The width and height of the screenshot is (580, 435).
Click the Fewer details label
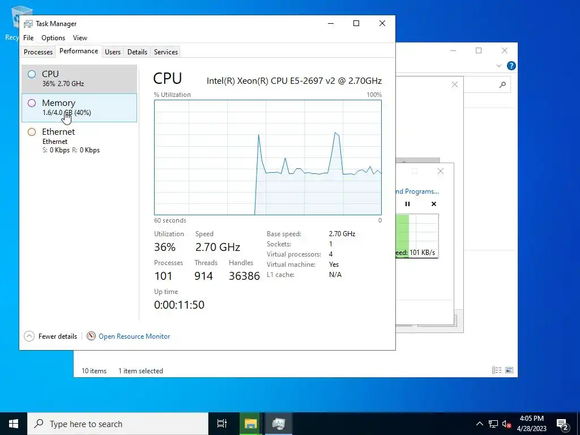[58, 336]
